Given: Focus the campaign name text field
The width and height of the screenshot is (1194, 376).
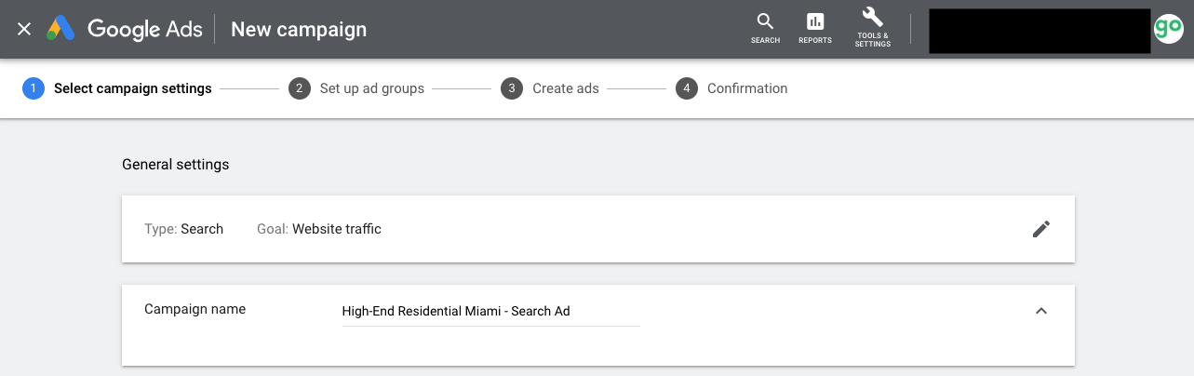Looking at the screenshot, I should 491,312.
